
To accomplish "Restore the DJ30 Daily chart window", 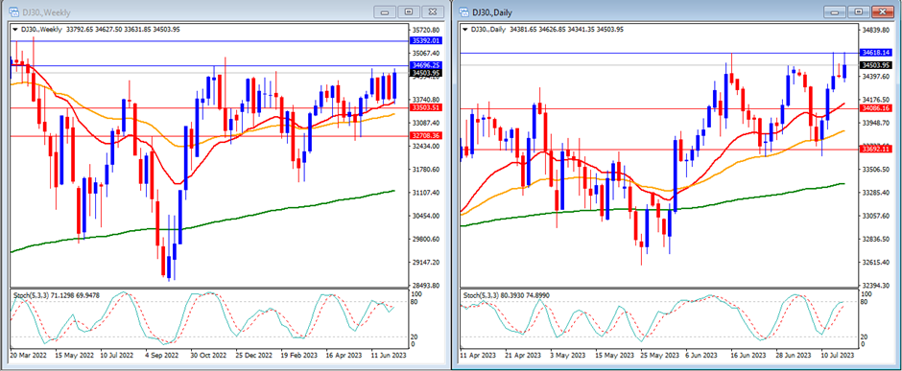I will [858, 12].
